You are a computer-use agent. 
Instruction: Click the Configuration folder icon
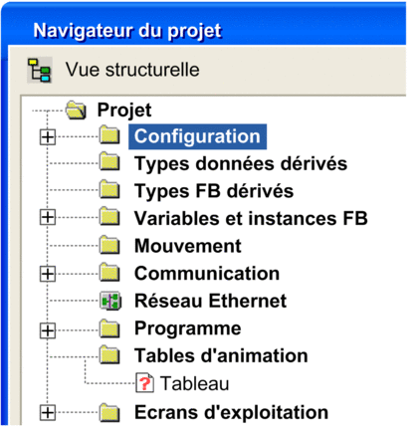(109, 135)
